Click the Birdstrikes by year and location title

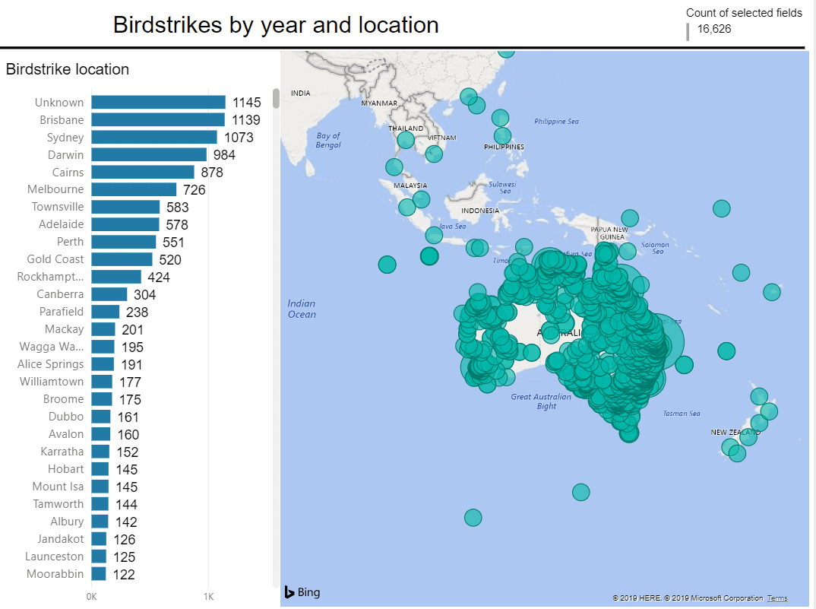[x=276, y=24]
